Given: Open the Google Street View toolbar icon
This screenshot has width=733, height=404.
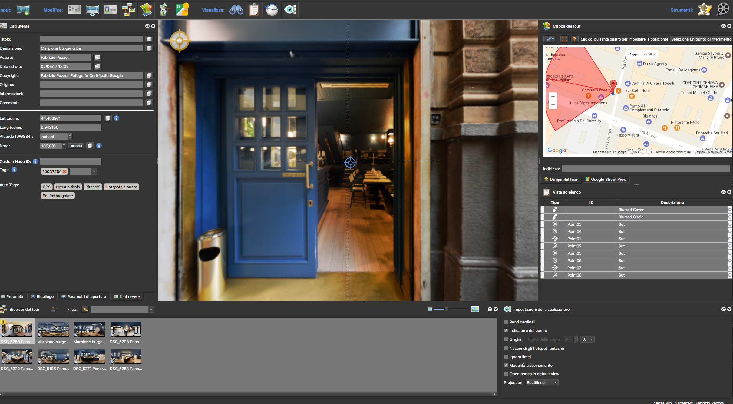Looking at the screenshot, I should point(182,10).
